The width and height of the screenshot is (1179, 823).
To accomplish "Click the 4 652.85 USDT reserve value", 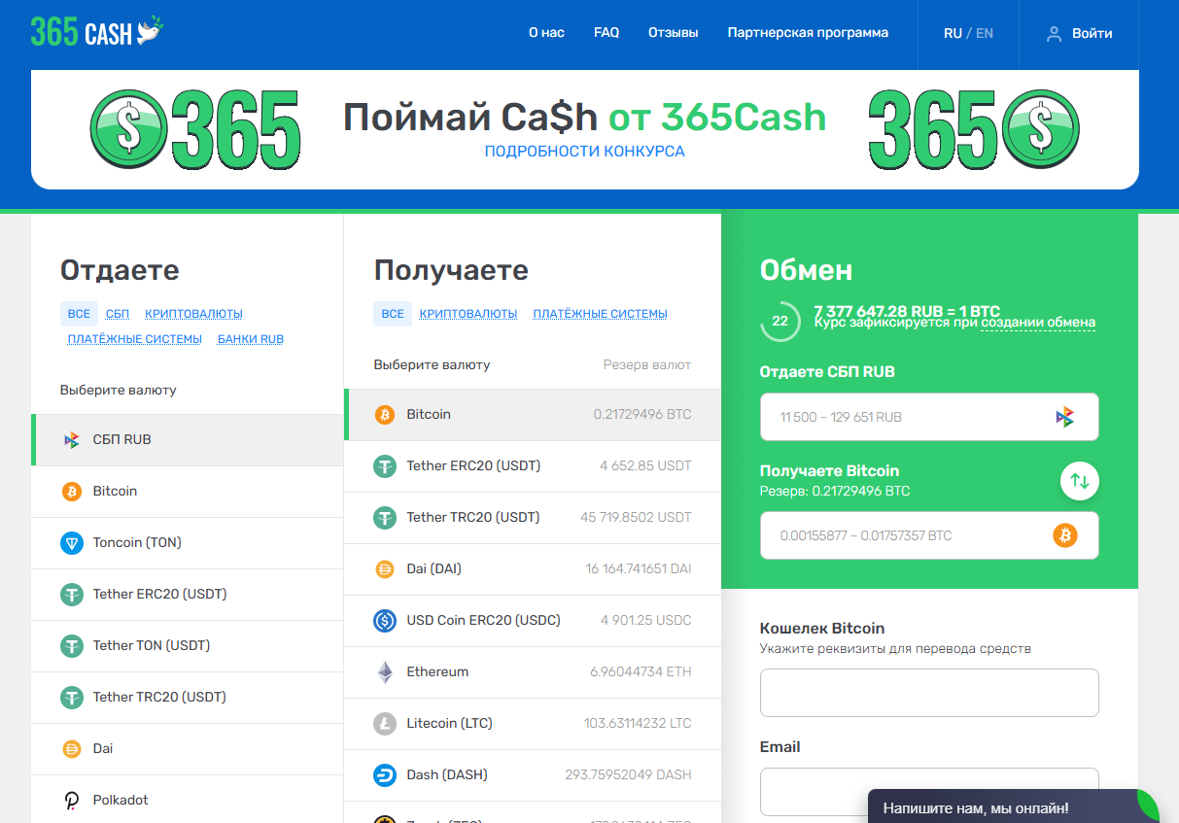I will tap(645, 466).
